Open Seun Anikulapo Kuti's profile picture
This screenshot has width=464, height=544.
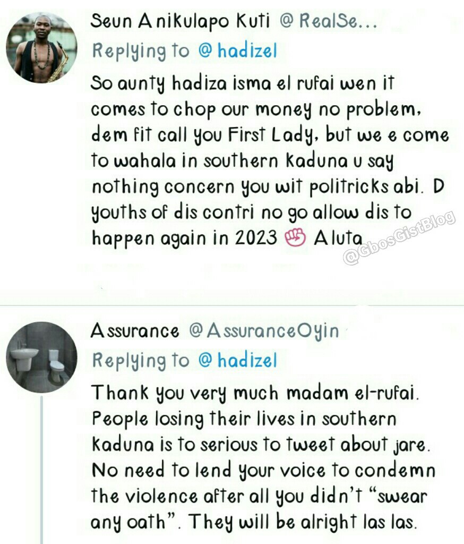41,47
